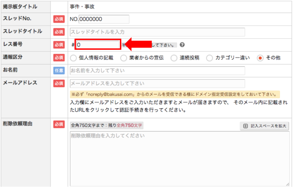Click inside the レス番号 input box
The height and width of the screenshot is (188, 293).
98,45
